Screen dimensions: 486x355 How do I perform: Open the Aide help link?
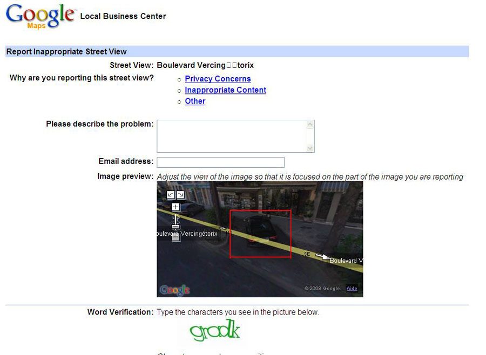[352, 289]
